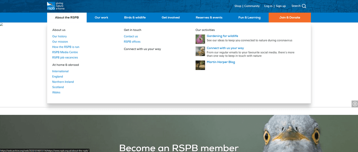Open the Our mission link
Screen dimensions: 358x152
(60, 41)
